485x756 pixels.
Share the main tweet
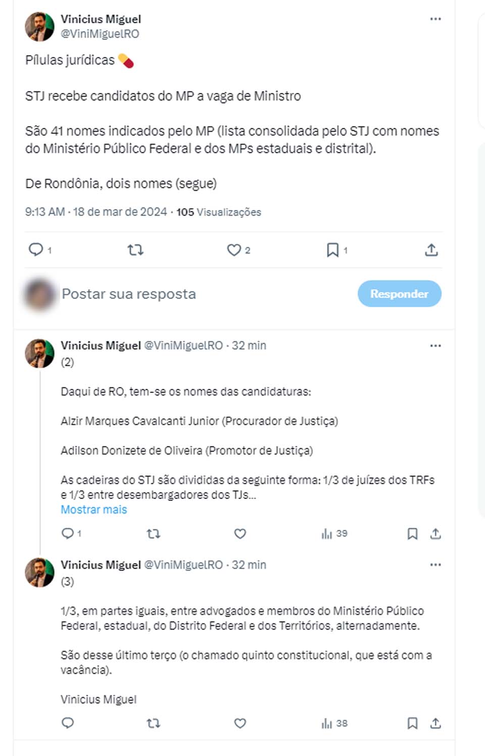click(431, 249)
